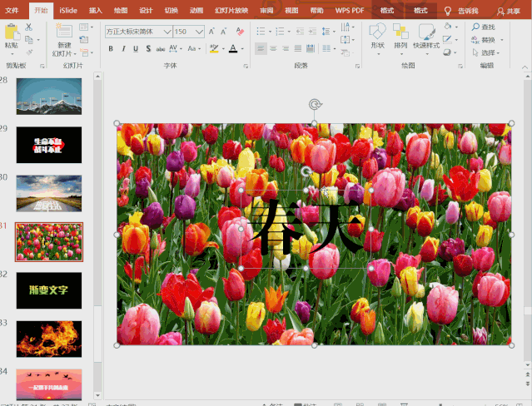This screenshot has height=406, width=532.
Task: Click Decrease Font Size icon
Action: click(224, 32)
